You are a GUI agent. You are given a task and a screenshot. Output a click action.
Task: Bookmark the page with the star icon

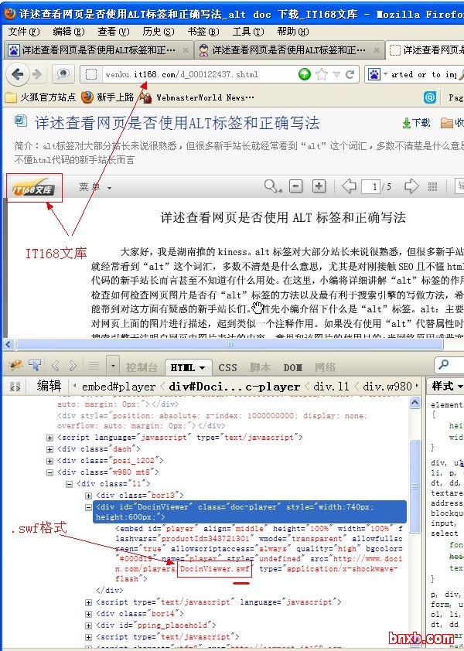click(x=322, y=74)
